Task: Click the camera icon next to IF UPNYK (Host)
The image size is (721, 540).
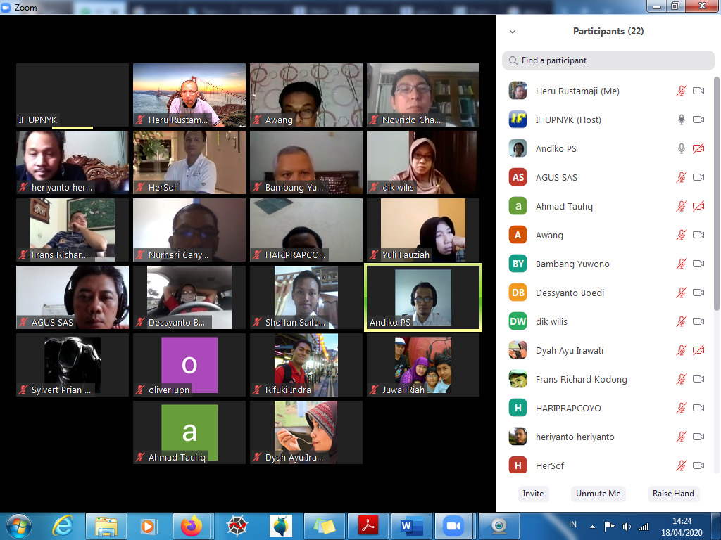Action: click(698, 120)
